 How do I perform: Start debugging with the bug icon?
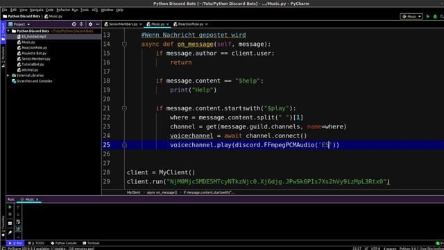tap(435, 17)
